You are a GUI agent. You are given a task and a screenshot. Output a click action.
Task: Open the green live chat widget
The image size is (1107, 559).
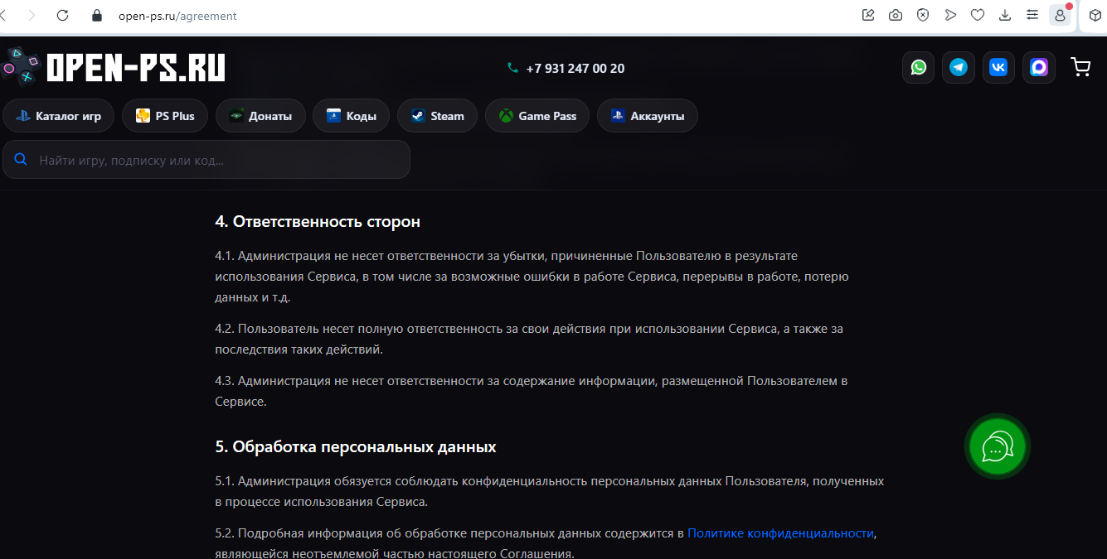tap(997, 446)
